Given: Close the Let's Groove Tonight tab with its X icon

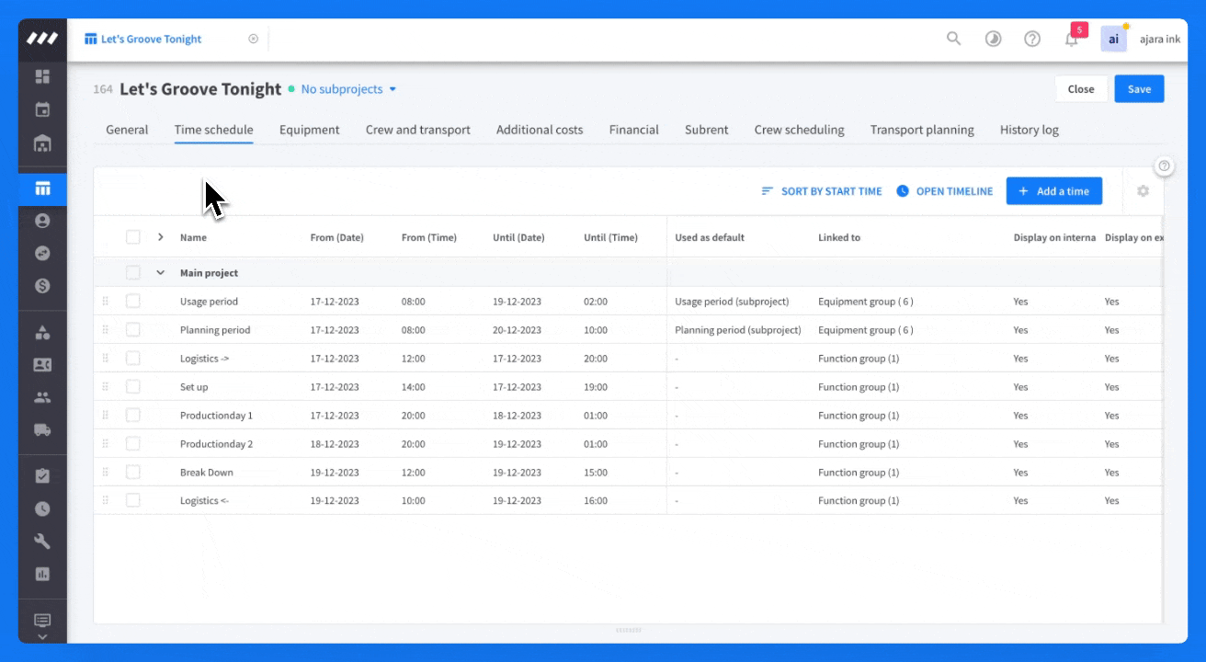Looking at the screenshot, I should [x=254, y=39].
